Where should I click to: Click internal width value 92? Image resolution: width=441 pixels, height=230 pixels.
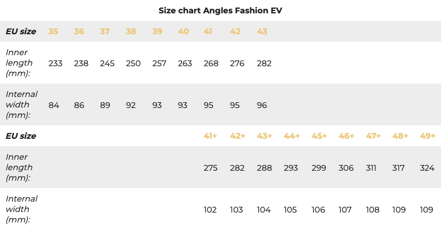tap(130, 105)
